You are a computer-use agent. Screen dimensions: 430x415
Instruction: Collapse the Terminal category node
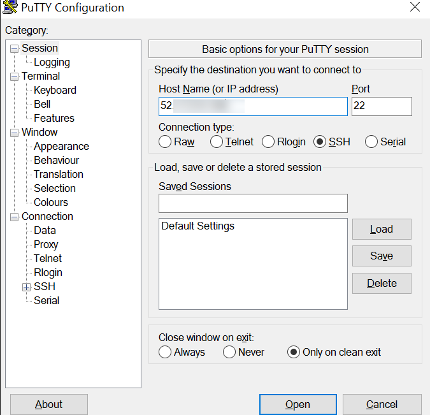click(15, 76)
